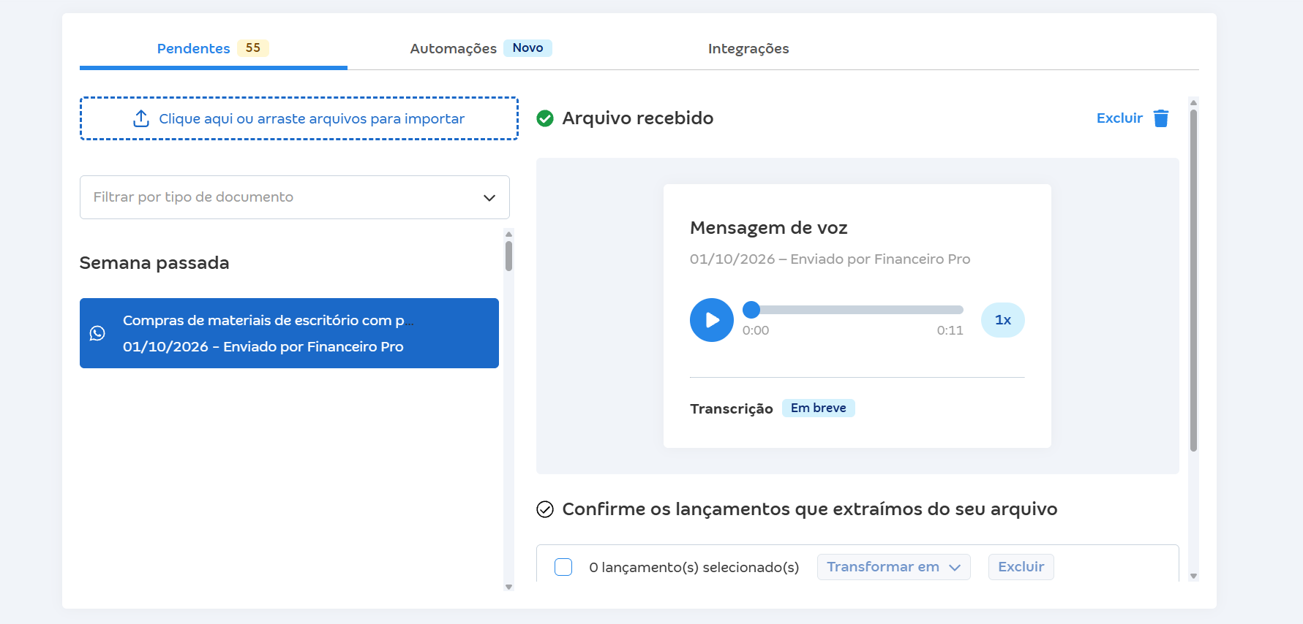Click the Mensagem de voz title

pos(769,228)
